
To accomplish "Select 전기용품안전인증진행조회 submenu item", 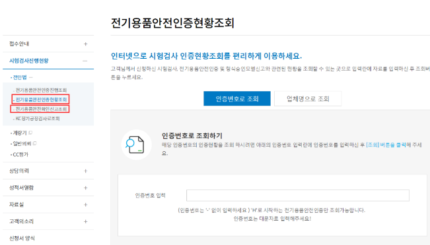I will point(41,90).
